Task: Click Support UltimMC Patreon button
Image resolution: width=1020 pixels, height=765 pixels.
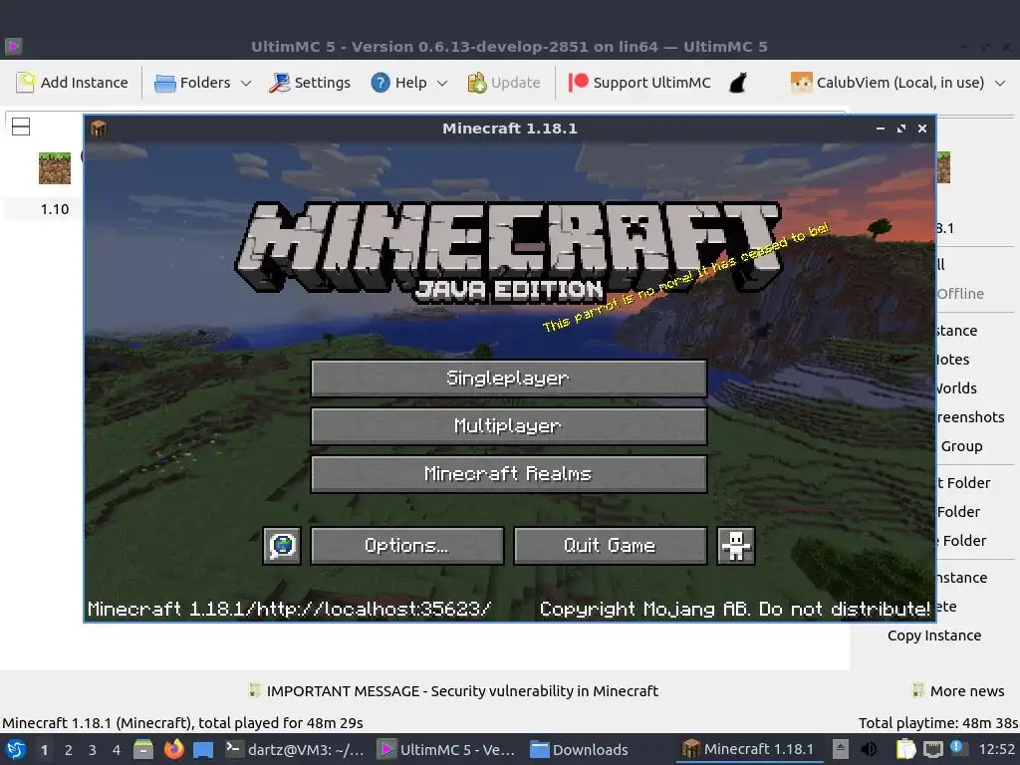Action: coord(639,83)
